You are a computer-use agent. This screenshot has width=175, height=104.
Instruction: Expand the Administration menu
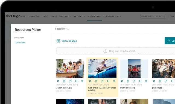click(112, 17)
